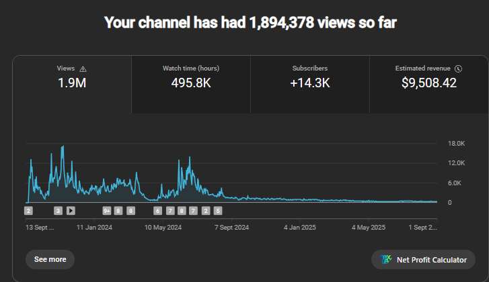Image resolution: width=489 pixels, height=282 pixels.
Task: Click the Net Profit Calculator logo icon
Action: click(x=386, y=259)
